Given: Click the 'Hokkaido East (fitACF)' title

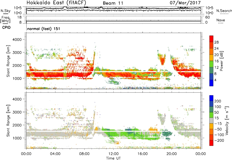Looking at the screenshot, I should point(56,3).
